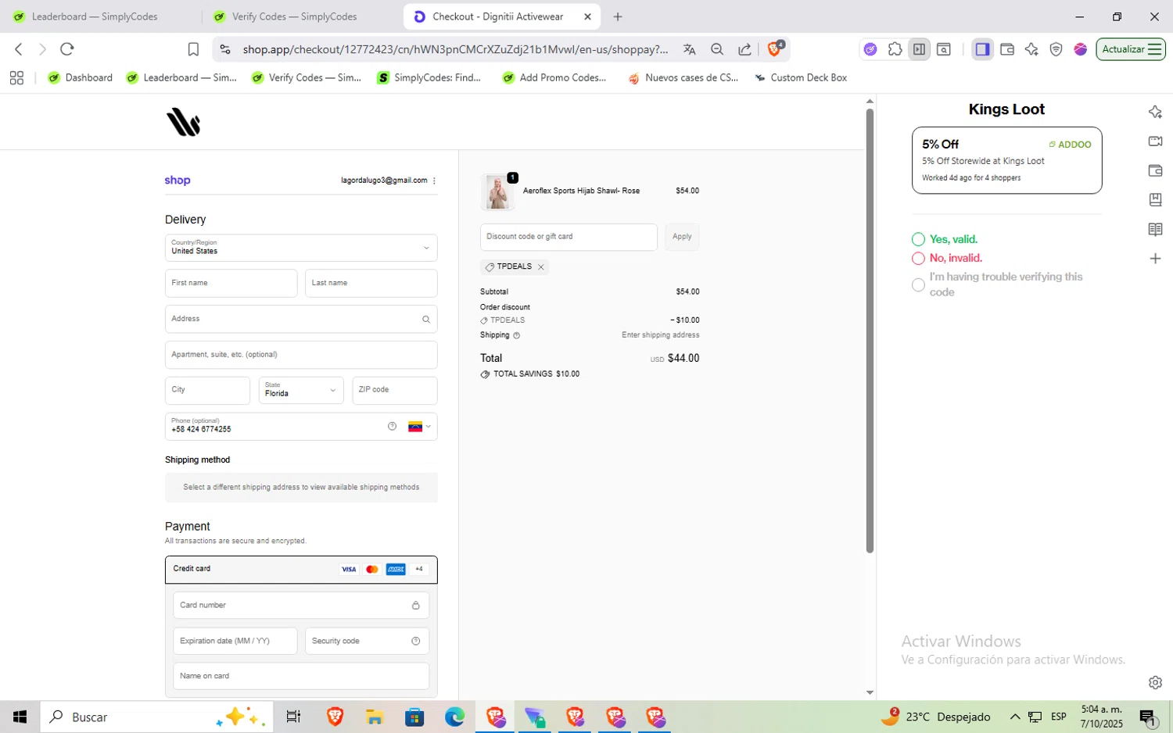The width and height of the screenshot is (1173, 733).
Task: Copy the ADDOO coupon code
Action: pos(1070,145)
